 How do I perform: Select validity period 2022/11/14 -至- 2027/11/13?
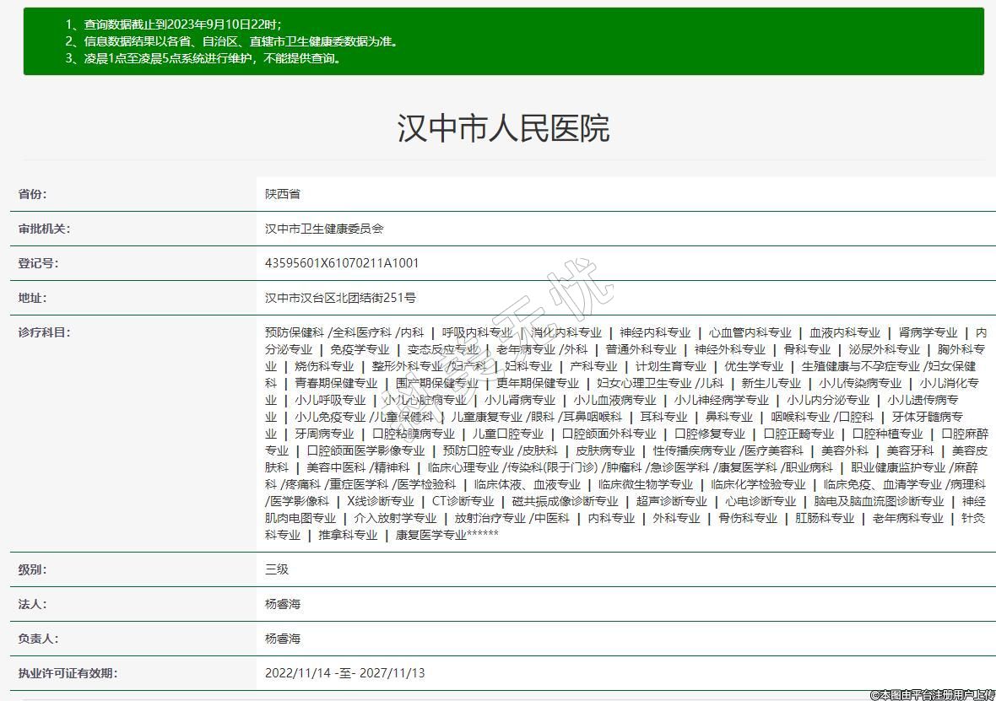pyautogui.click(x=345, y=673)
